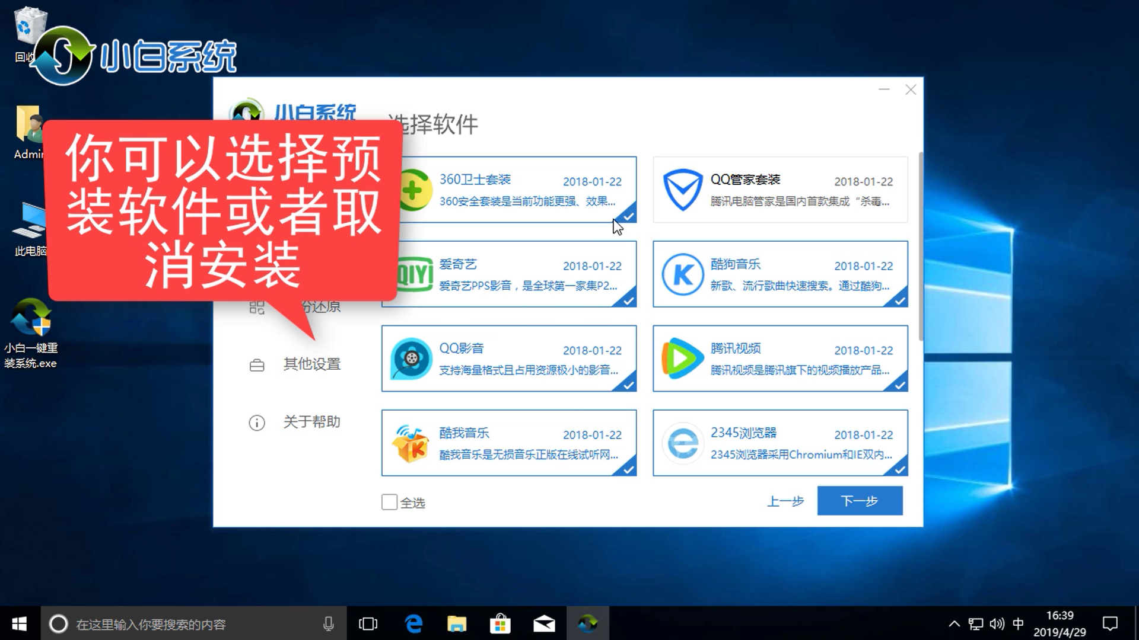1139x640 pixels.
Task: Click 下一步 next button
Action: coord(860,501)
